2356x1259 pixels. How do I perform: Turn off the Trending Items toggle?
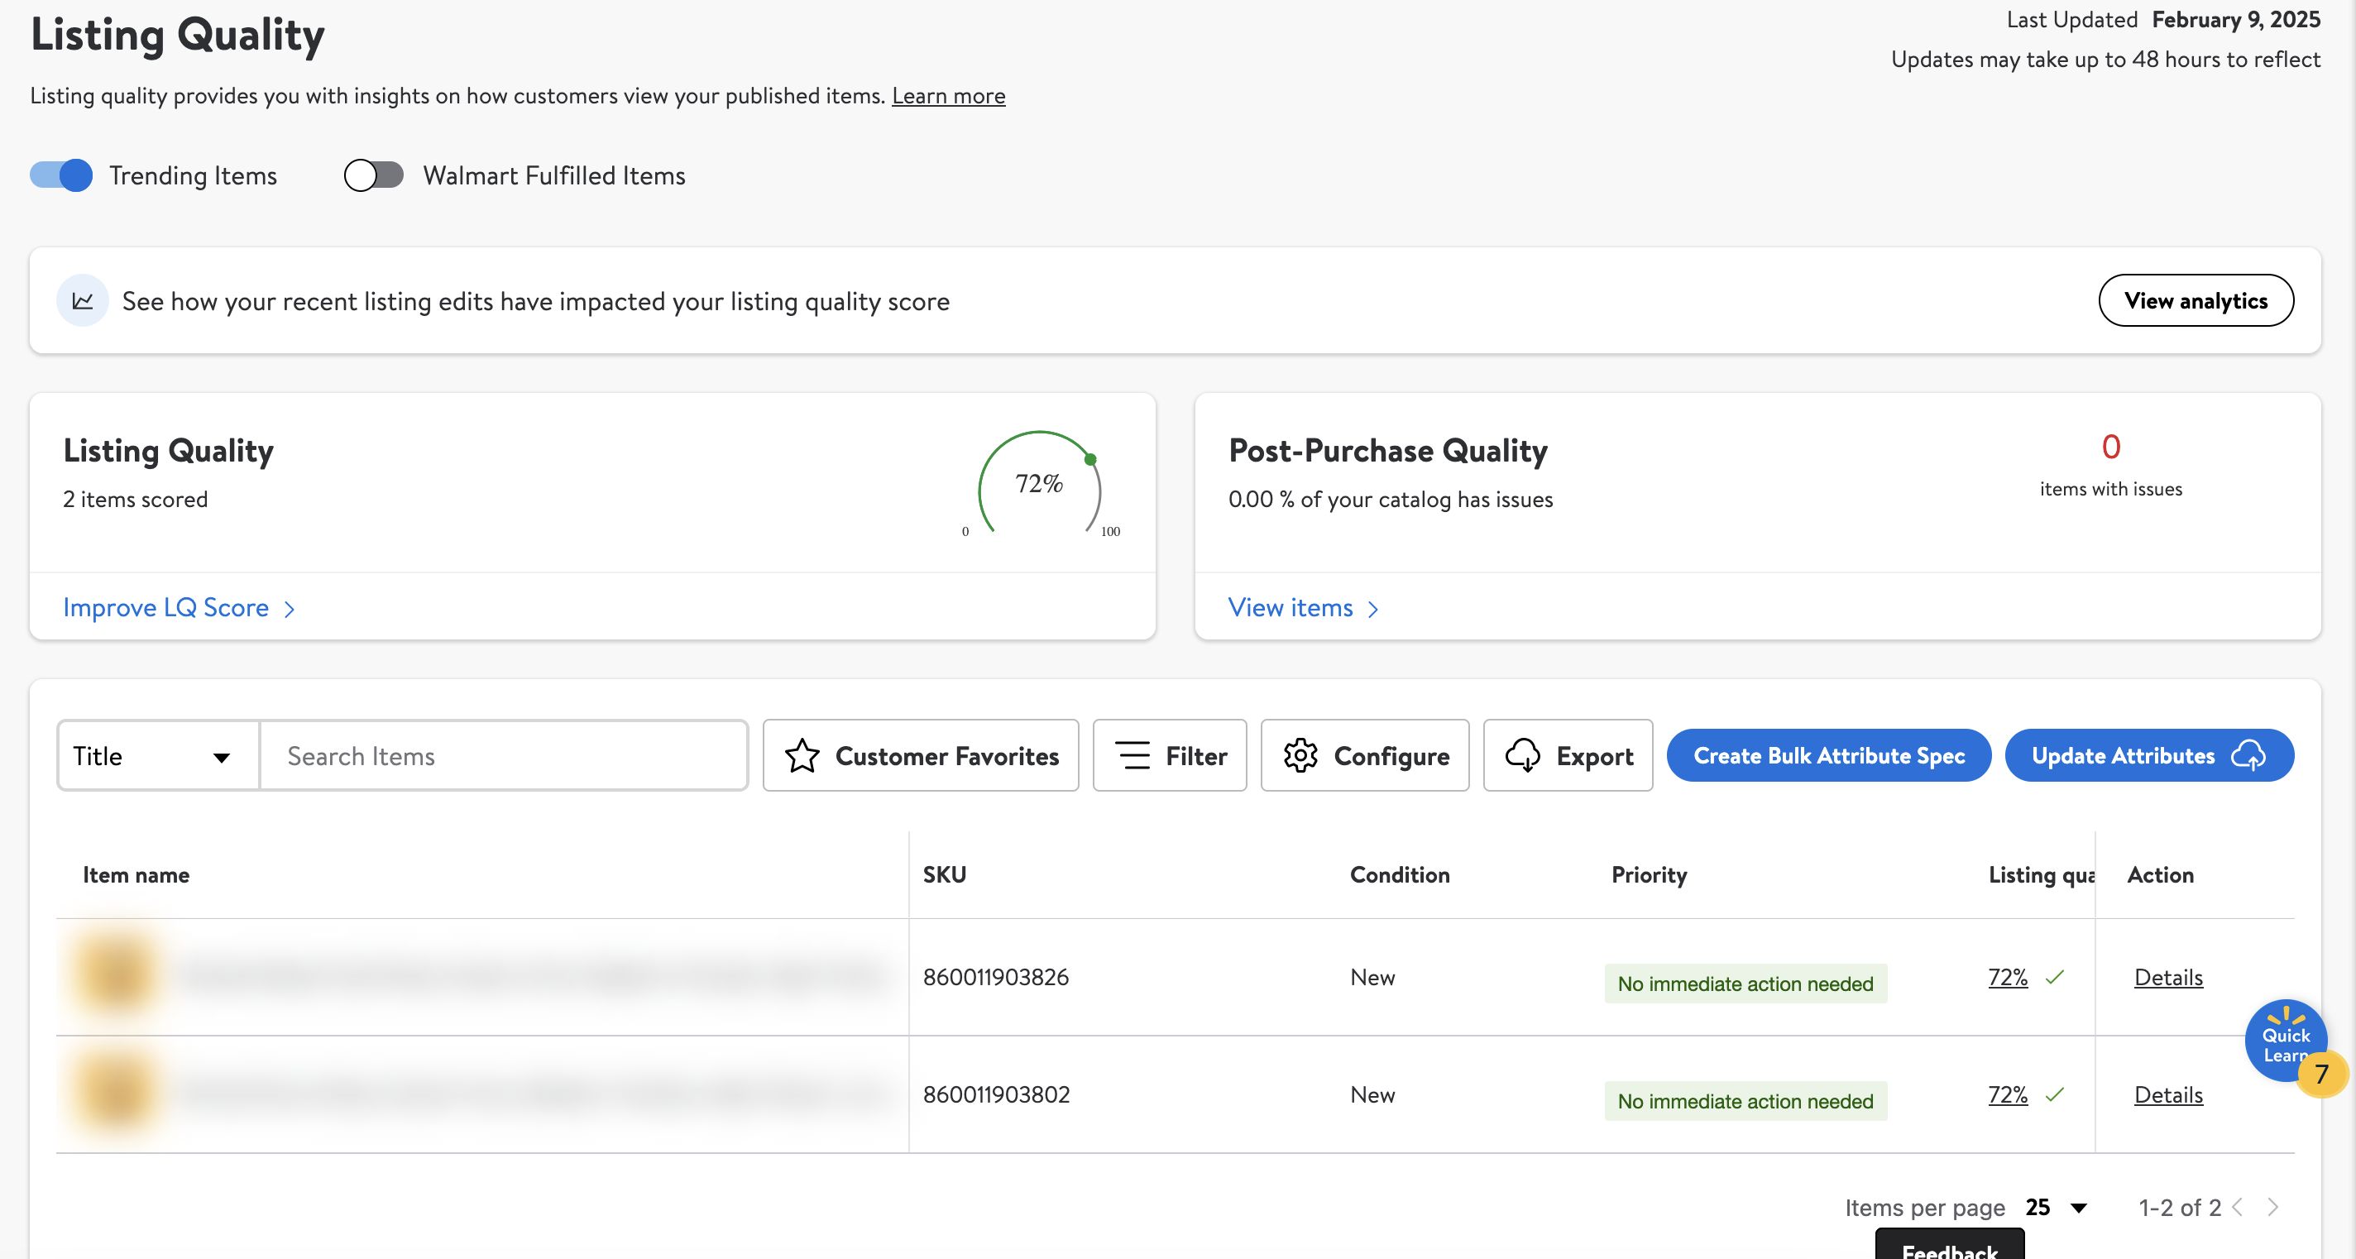61,175
